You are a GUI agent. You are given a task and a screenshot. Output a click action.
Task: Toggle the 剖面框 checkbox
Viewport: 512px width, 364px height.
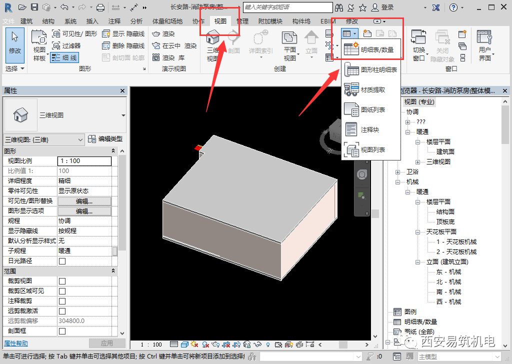(62, 331)
